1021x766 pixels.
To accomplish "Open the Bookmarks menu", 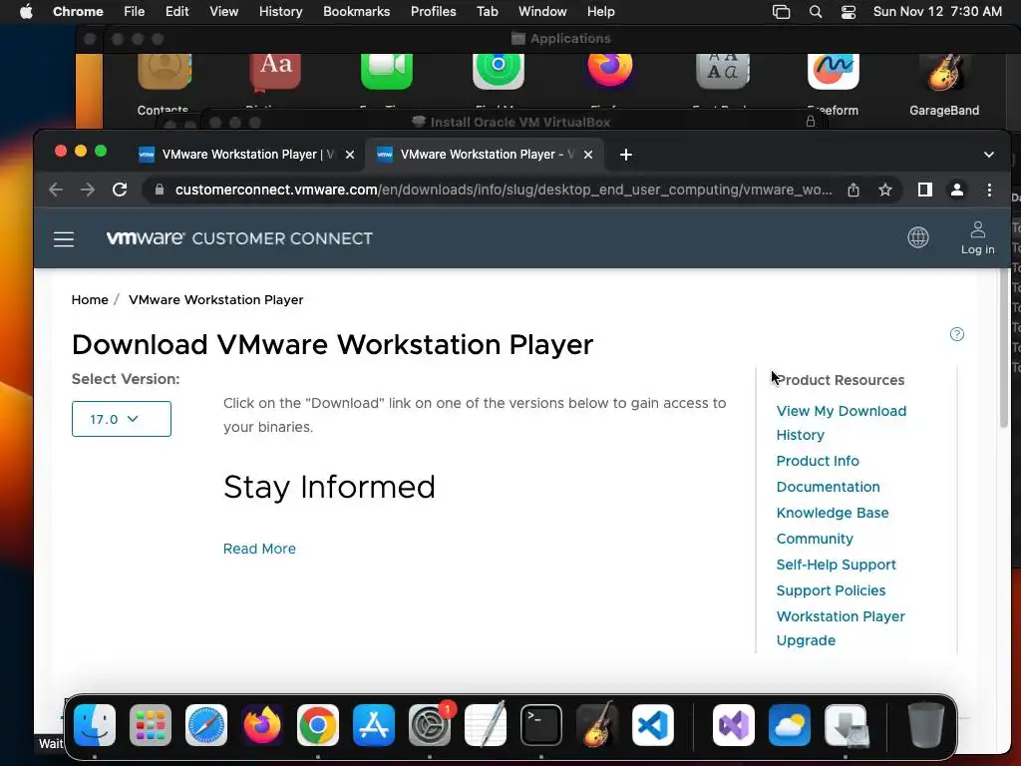I will pos(356,12).
